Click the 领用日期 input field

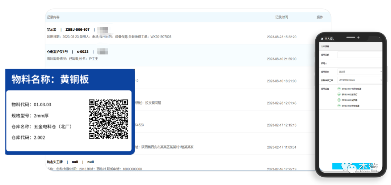[x=360, y=55]
